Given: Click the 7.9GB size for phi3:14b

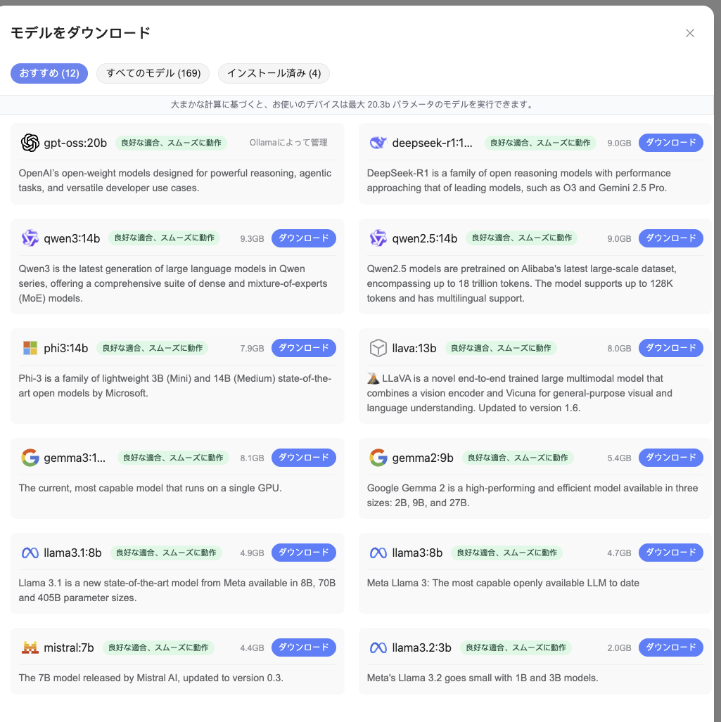Looking at the screenshot, I should coord(252,348).
